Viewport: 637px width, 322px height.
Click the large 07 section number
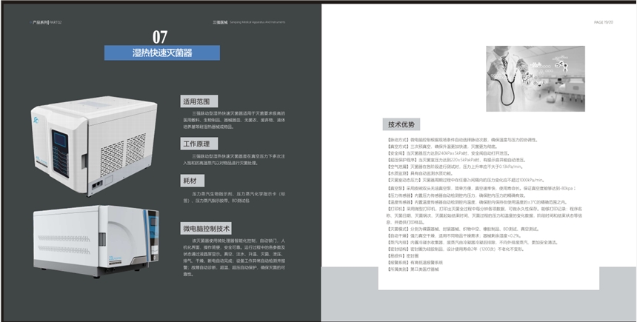(x=161, y=36)
